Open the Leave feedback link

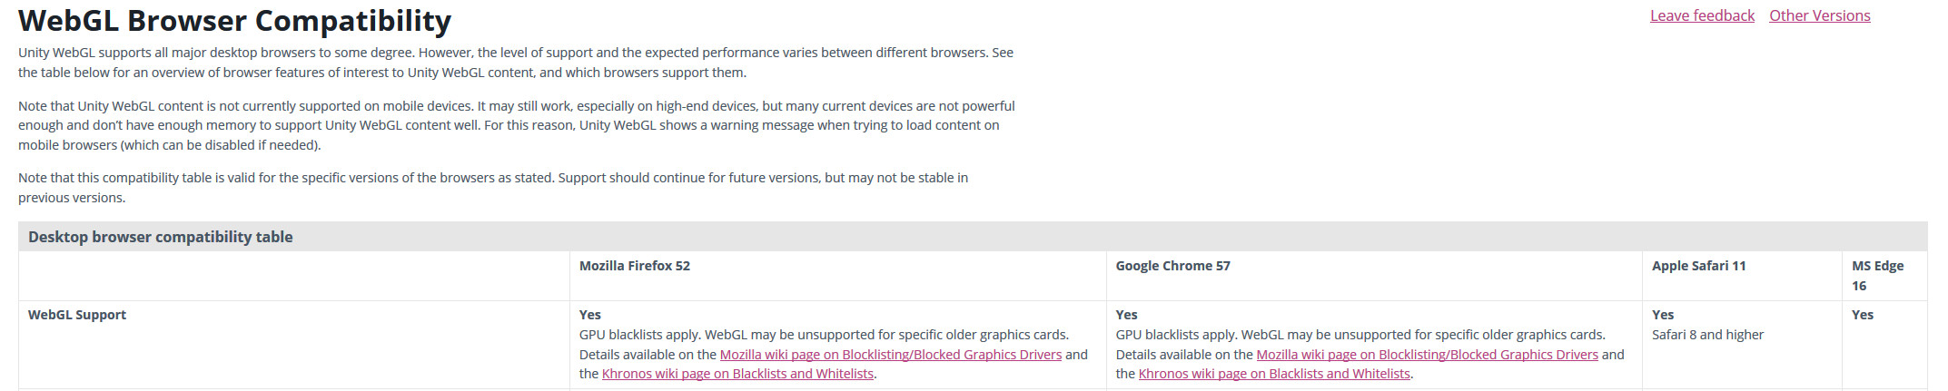point(1702,15)
